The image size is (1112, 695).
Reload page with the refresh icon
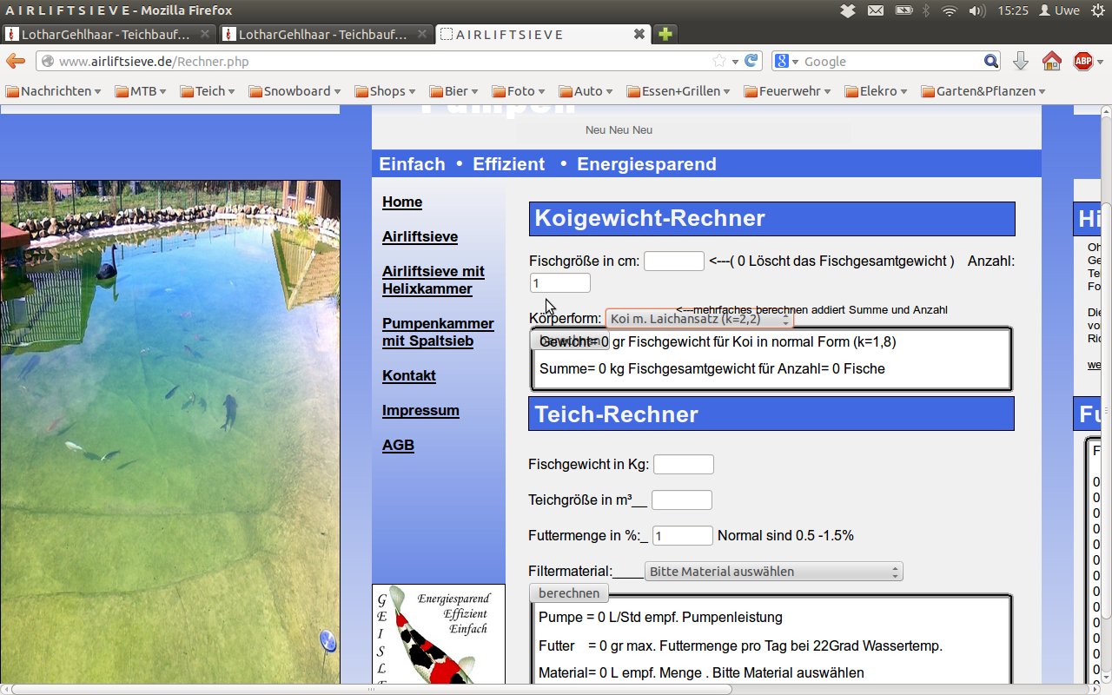(751, 61)
